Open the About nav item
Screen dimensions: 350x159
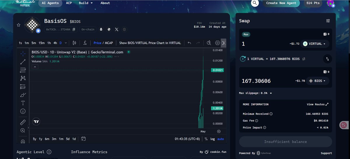tap(105, 3)
